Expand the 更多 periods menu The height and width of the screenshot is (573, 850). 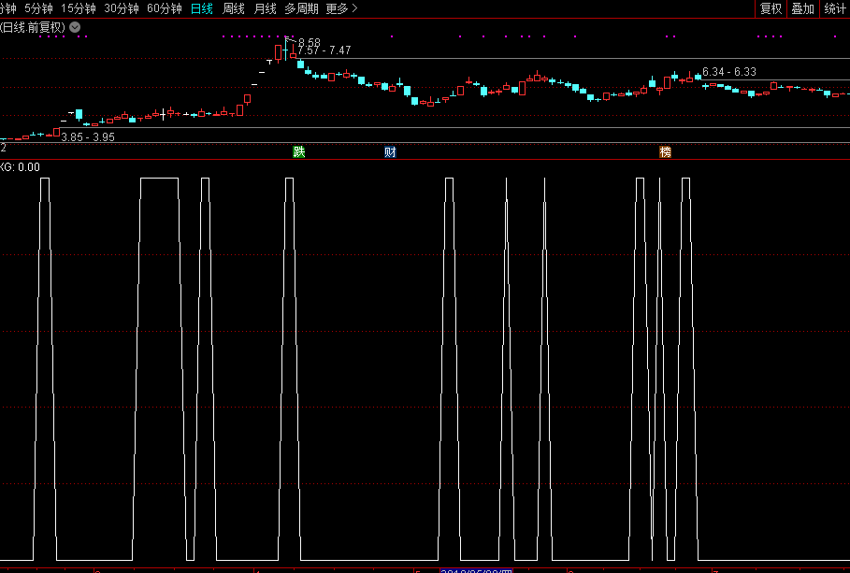[x=341, y=8]
